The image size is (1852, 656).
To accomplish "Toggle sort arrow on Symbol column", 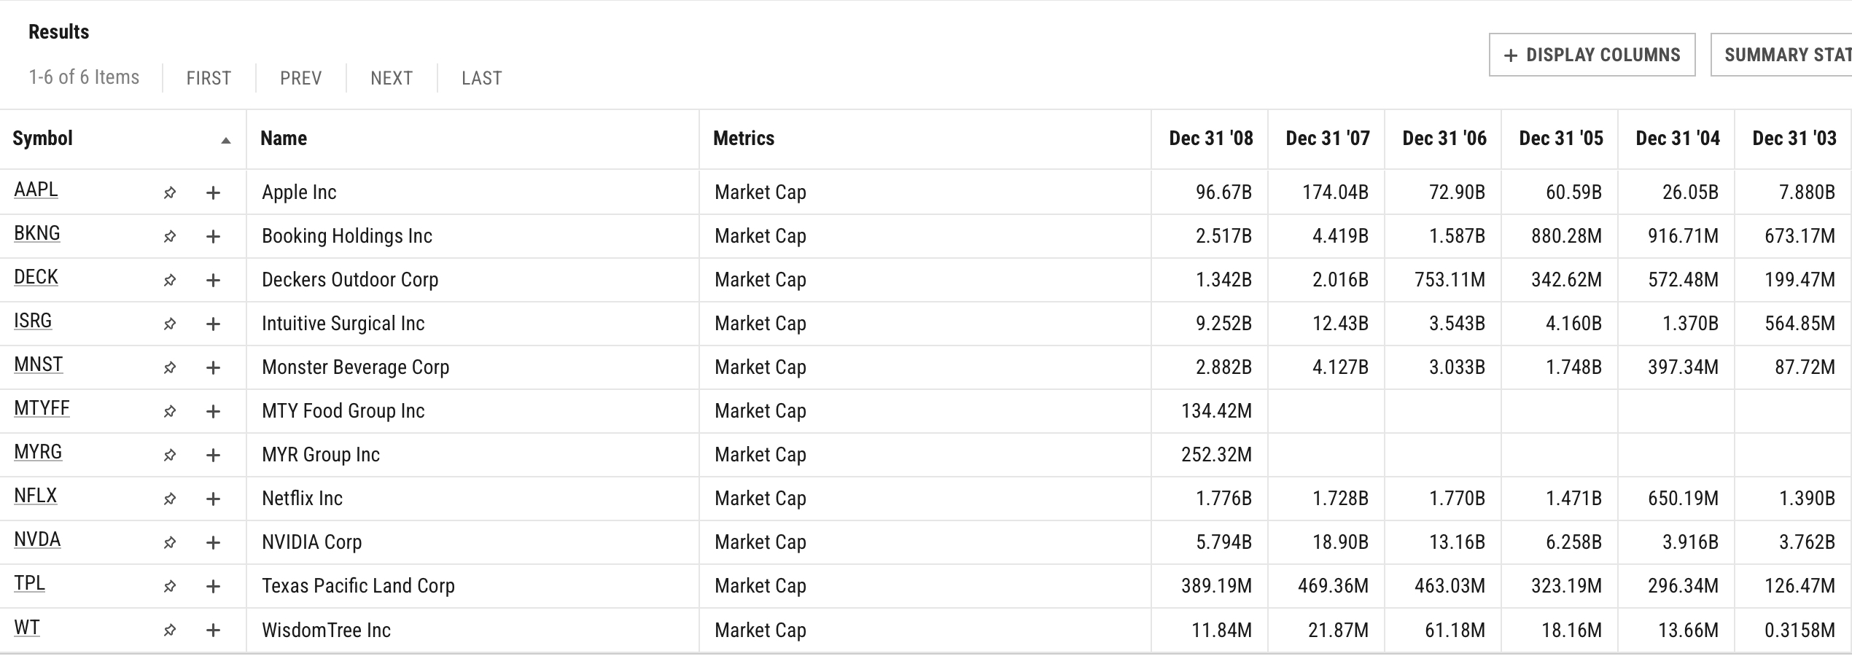I will tap(225, 141).
